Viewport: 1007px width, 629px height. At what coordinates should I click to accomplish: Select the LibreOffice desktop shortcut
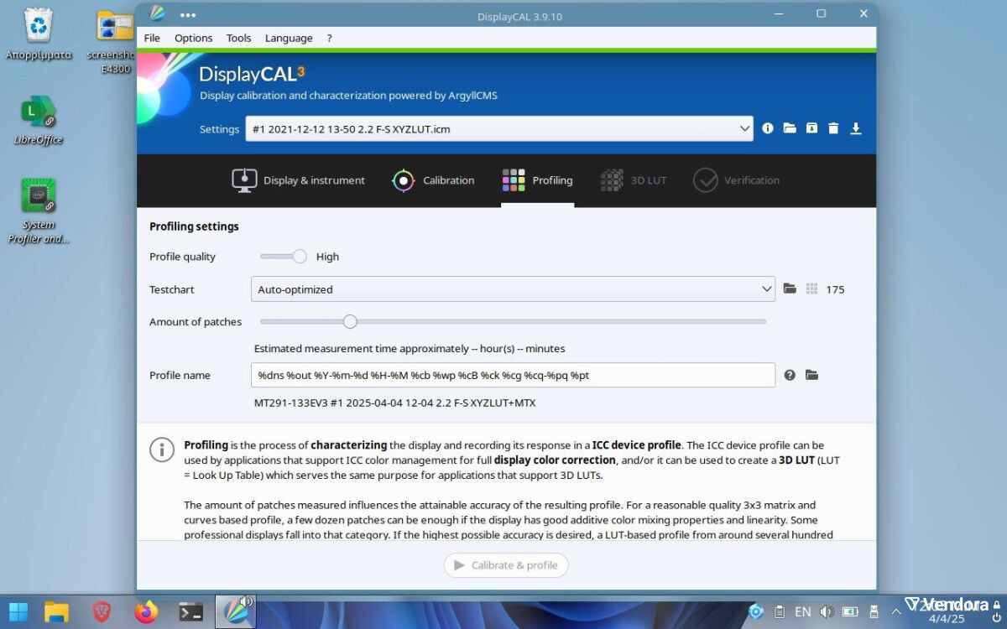[39, 120]
